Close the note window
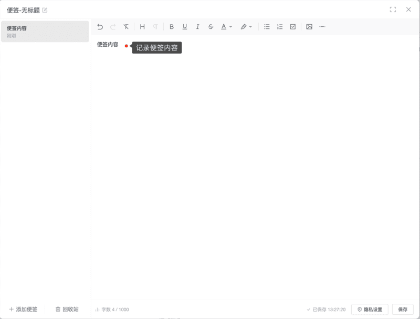This screenshot has width=420, height=319. pos(408,9)
